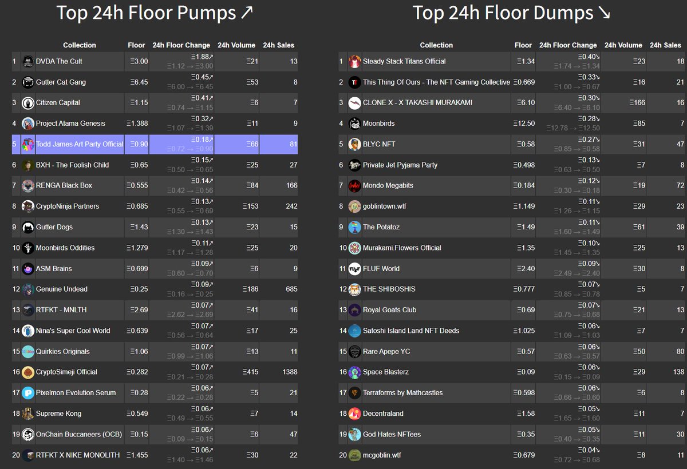The width and height of the screenshot is (687, 469).
Task: Open Supreme Kong collection name
Action: pos(59,414)
